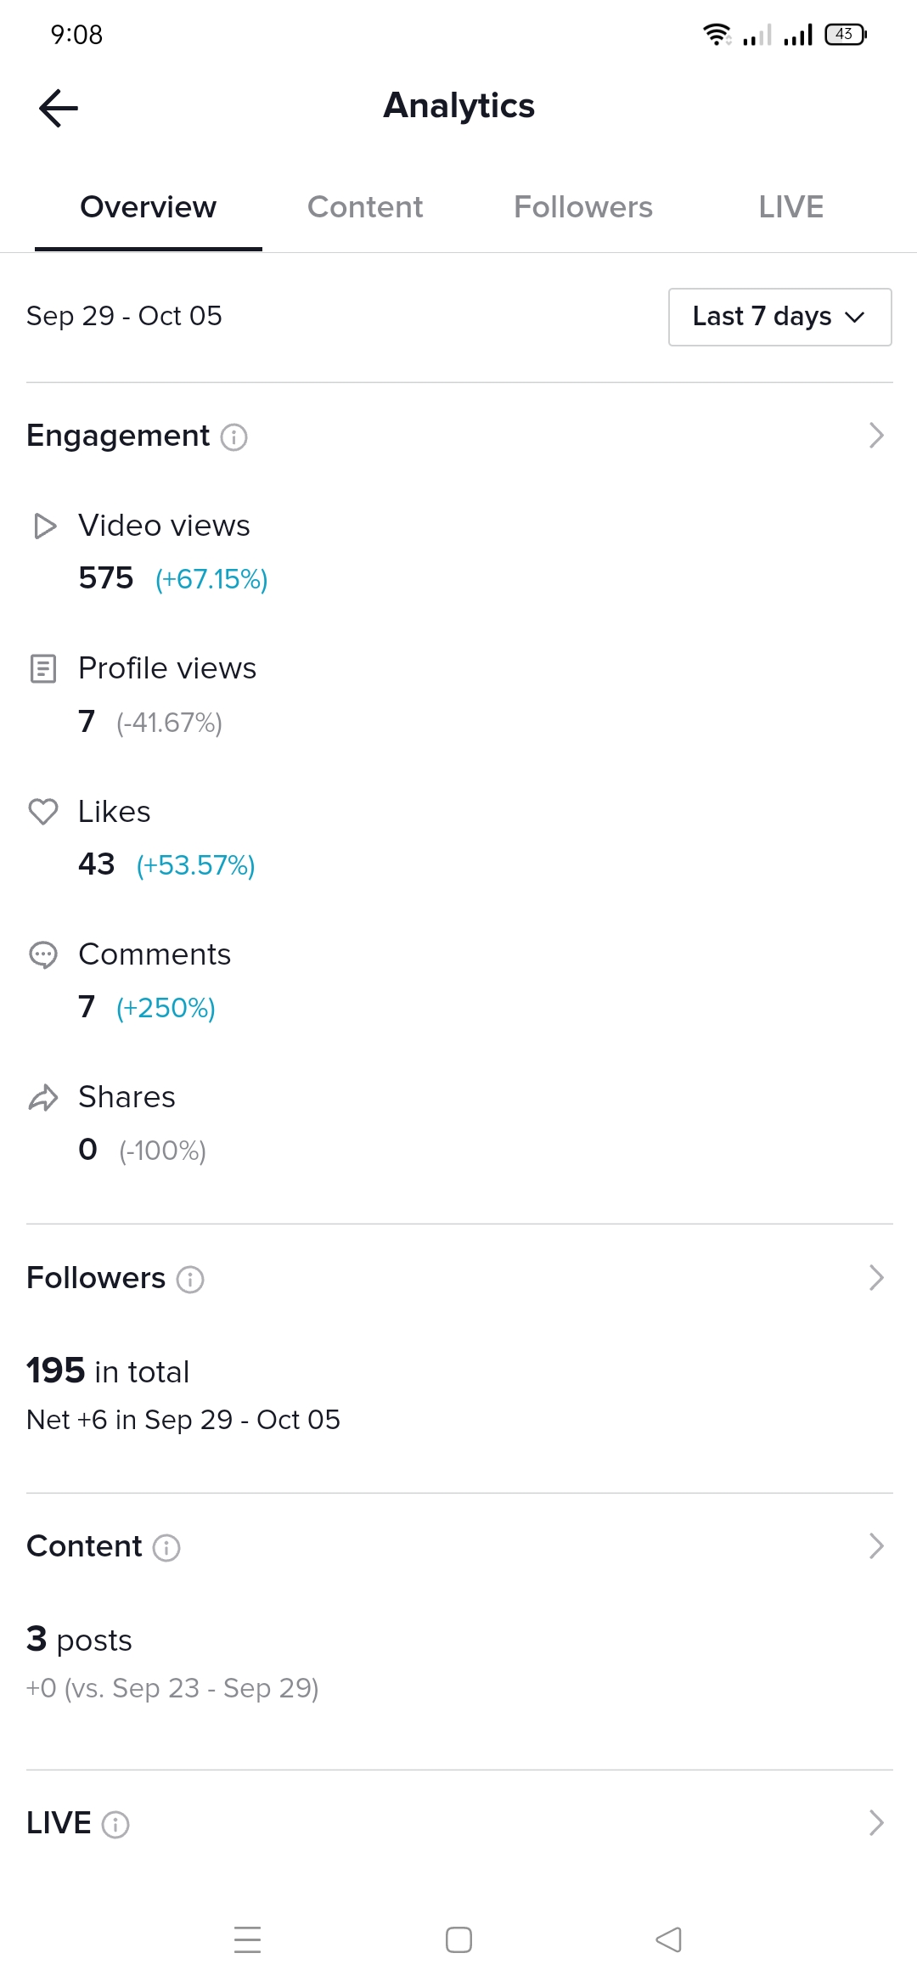Screen dimensions: 917x1987
Task: Expand Engagement details chevron
Action: click(x=876, y=436)
